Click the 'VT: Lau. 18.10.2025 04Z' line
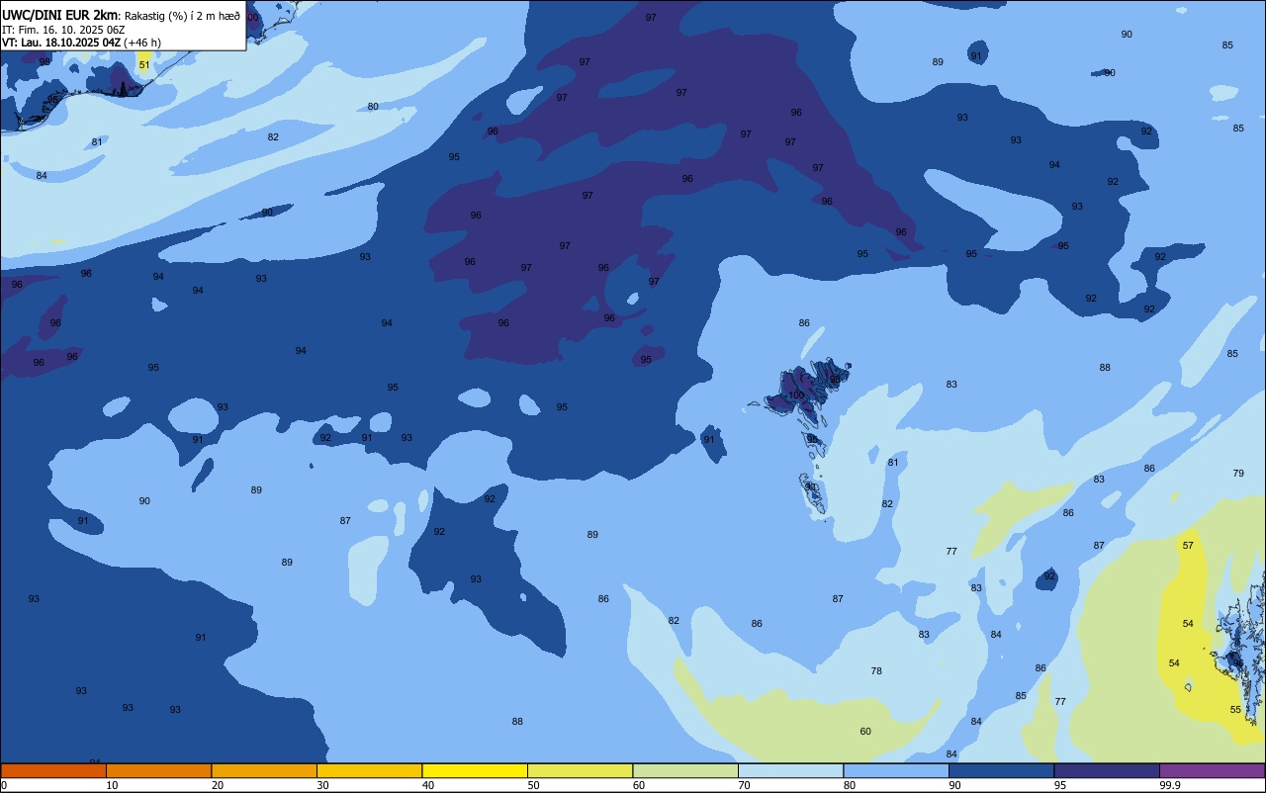Viewport: 1266px width, 793px height. tap(61, 43)
